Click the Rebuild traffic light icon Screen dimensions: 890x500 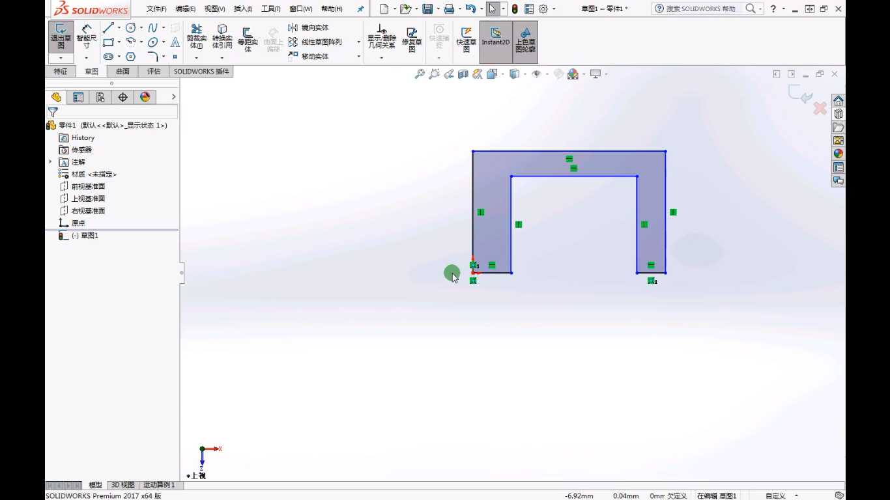tap(515, 8)
